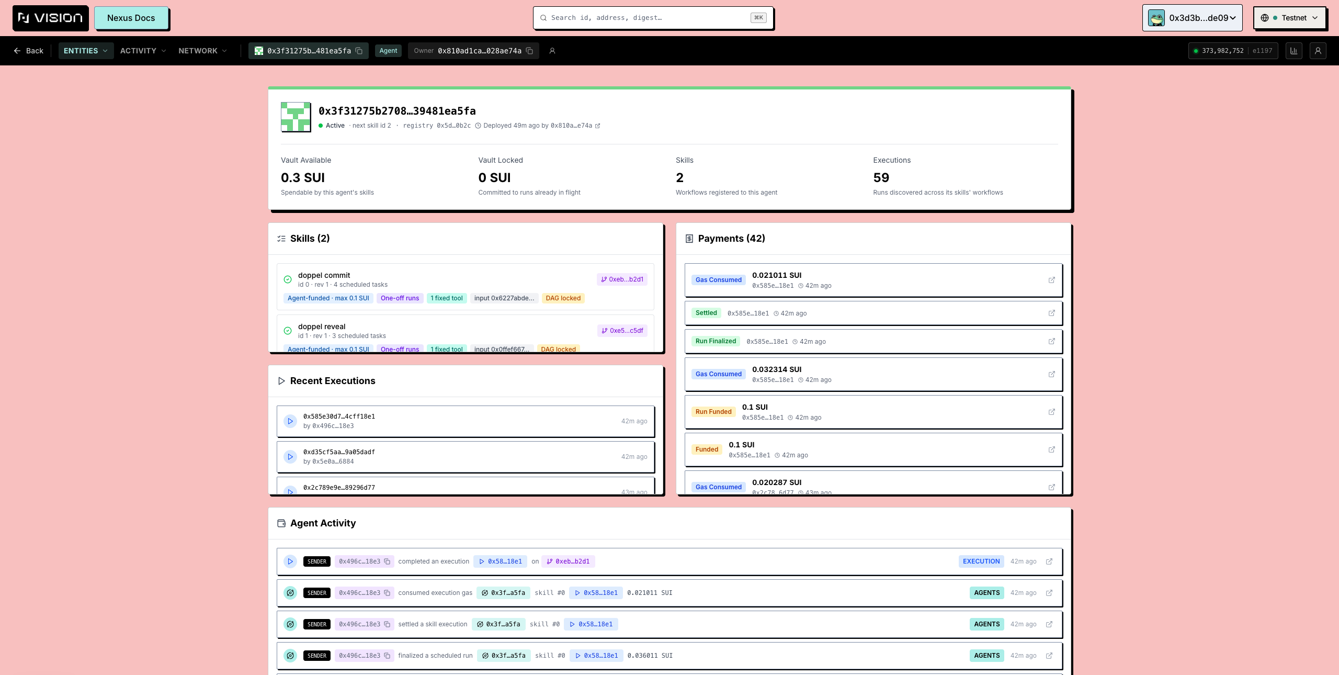This screenshot has width=1339, height=675.
Task: Focus the search id, address, digest field
Action: pos(653,18)
